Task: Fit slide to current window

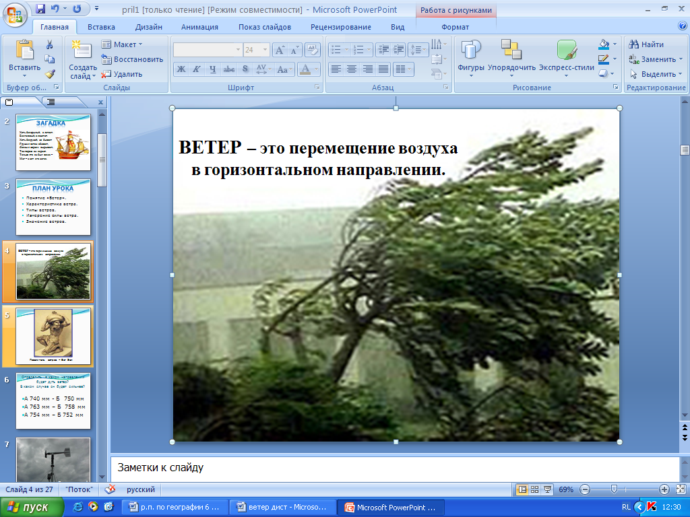Action: pos(681,489)
